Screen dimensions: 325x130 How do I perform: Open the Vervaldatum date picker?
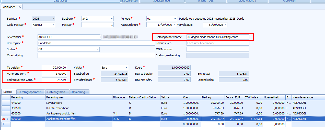pos(226,25)
